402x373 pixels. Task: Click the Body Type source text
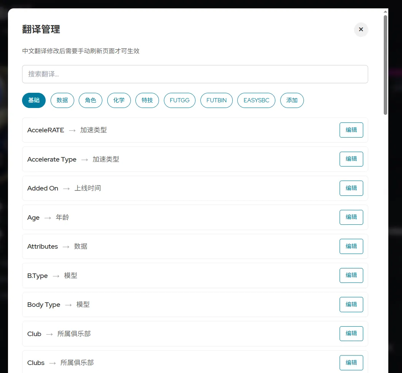[x=44, y=305]
